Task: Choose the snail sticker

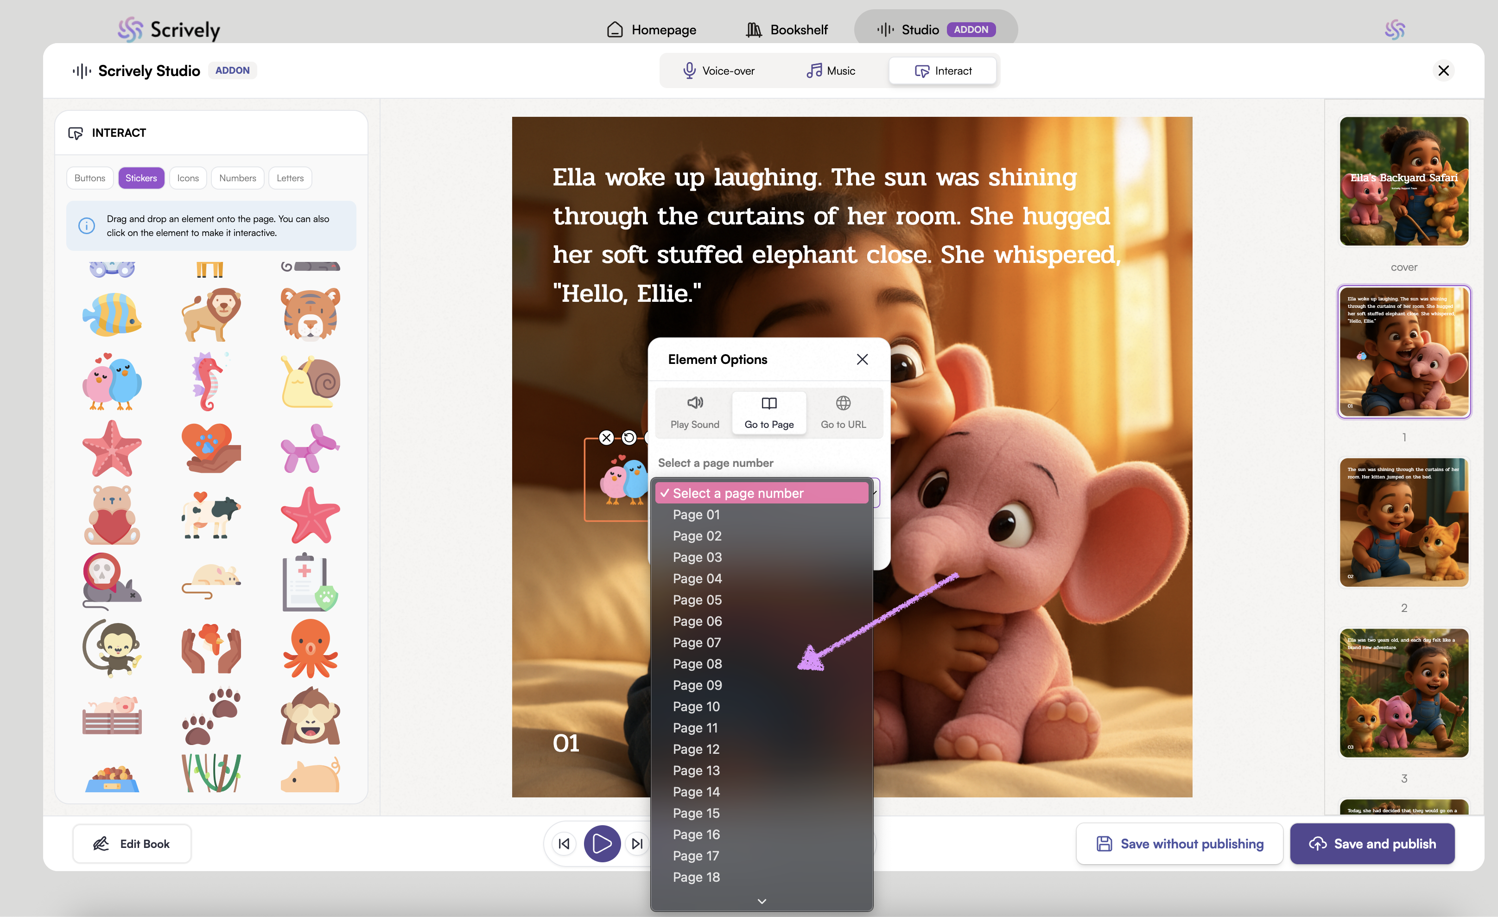Action: [311, 381]
